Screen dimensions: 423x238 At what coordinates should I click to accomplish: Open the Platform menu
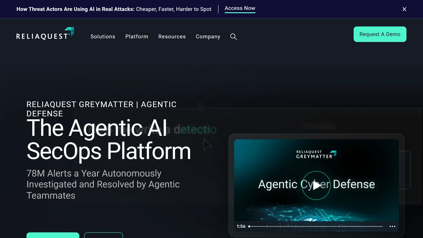pos(137,37)
